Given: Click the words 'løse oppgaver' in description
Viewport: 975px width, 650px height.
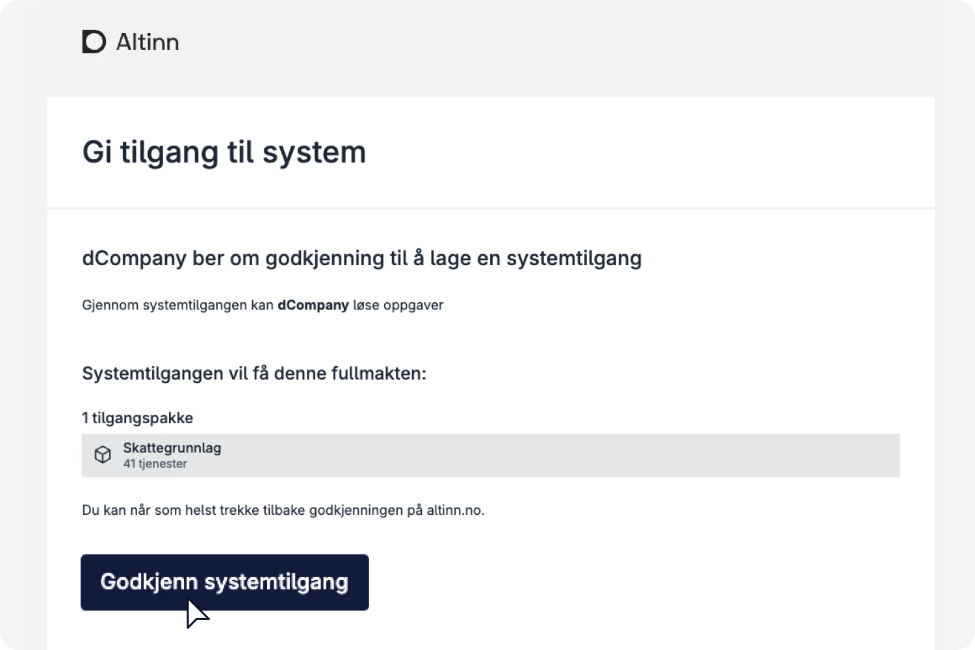Looking at the screenshot, I should coord(398,305).
